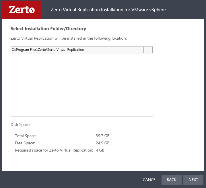
Task: Select the Total Space label
Action: coord(26,136)
